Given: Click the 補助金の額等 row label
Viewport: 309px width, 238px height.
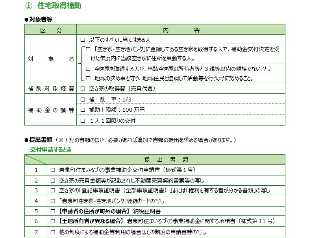Looking at the screenshot, I should [x=51, y=110].
